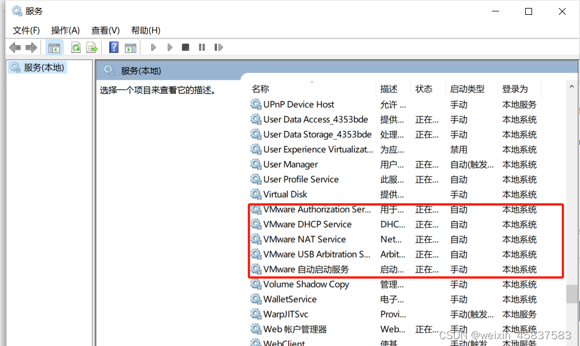Image resolution: width=580 pixels, height=346 pixels.
Task: Click the Forward arrow toolbar icon
Action: (31, 47)
